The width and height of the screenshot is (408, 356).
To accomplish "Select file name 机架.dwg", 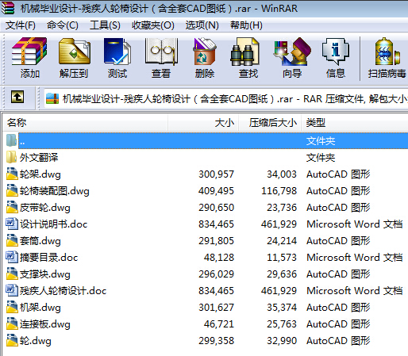I will [40, 308].
